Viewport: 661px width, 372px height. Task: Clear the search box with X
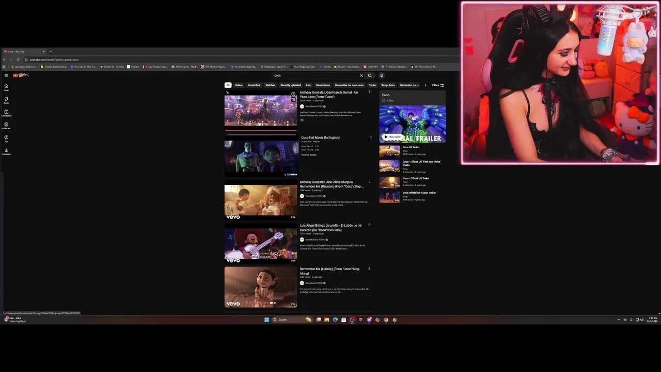[x=361, y=75]
